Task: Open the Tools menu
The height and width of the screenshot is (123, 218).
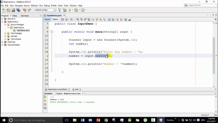Action: coord(66,5)
